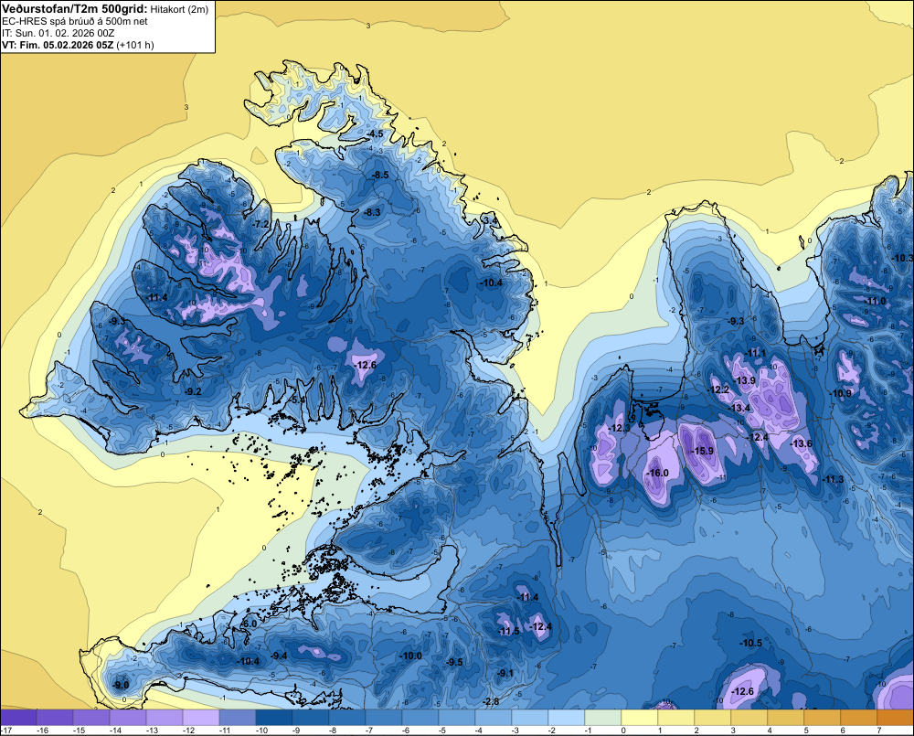Click the valid time 'VT: Fim. 05.02.2026 05Z'
The image size is (914, 736).
[x=58, y=45]
